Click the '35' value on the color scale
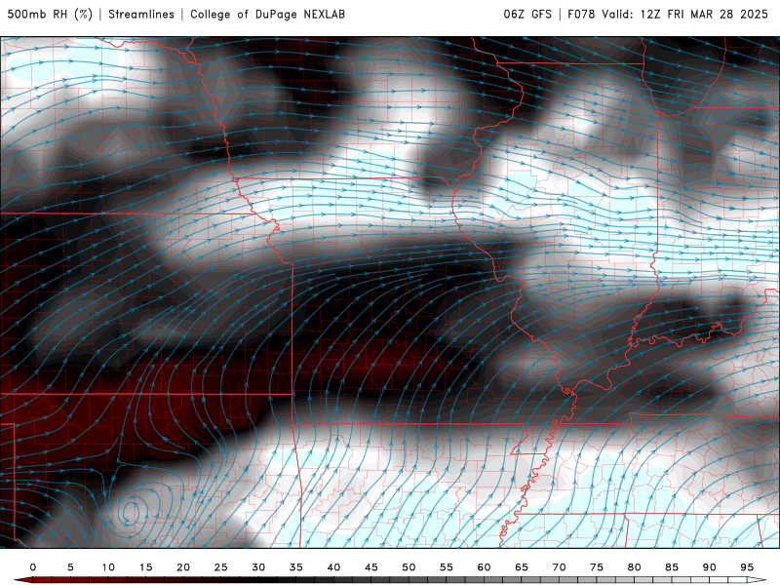780x585 pixels. click(x=296, y=567)
